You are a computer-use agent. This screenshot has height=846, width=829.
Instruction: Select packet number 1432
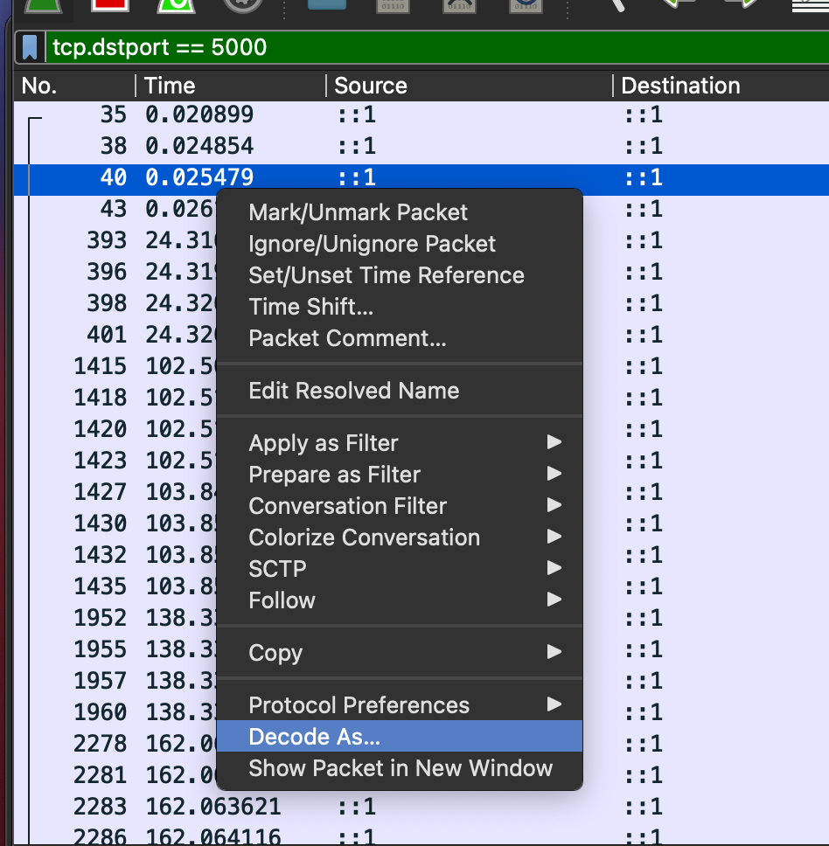(x=100, y=555)
